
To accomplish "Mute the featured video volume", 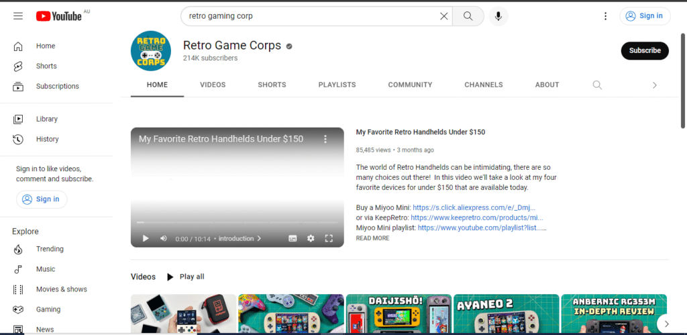I will click(164, 238).
